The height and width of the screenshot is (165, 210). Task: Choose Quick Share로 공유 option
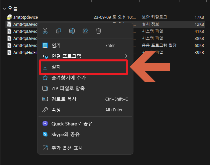coord(85,124)
